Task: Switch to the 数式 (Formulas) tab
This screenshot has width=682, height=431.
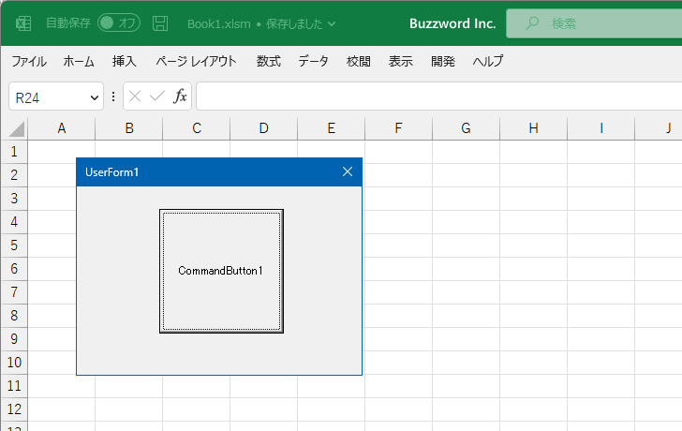Action: pyautogui.click(x=268, y=61)
